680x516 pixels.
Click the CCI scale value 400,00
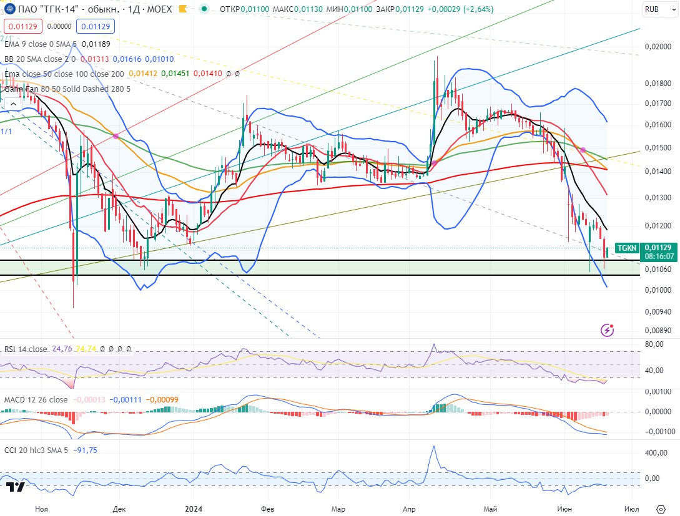click(656, 453)
